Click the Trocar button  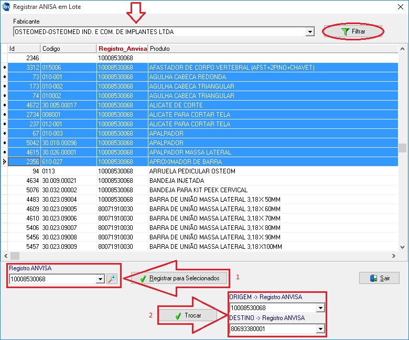pos(188,316)
